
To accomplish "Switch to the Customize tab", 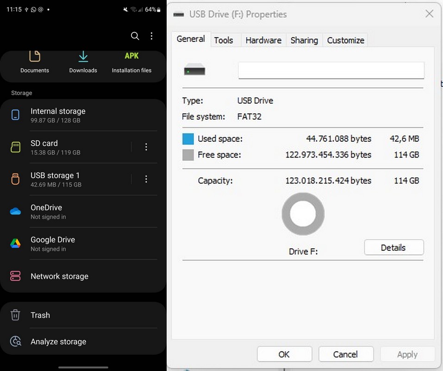I will click(x=345, y=40).
